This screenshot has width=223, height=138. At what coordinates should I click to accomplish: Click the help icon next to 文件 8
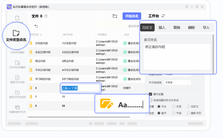pos(46,16)
